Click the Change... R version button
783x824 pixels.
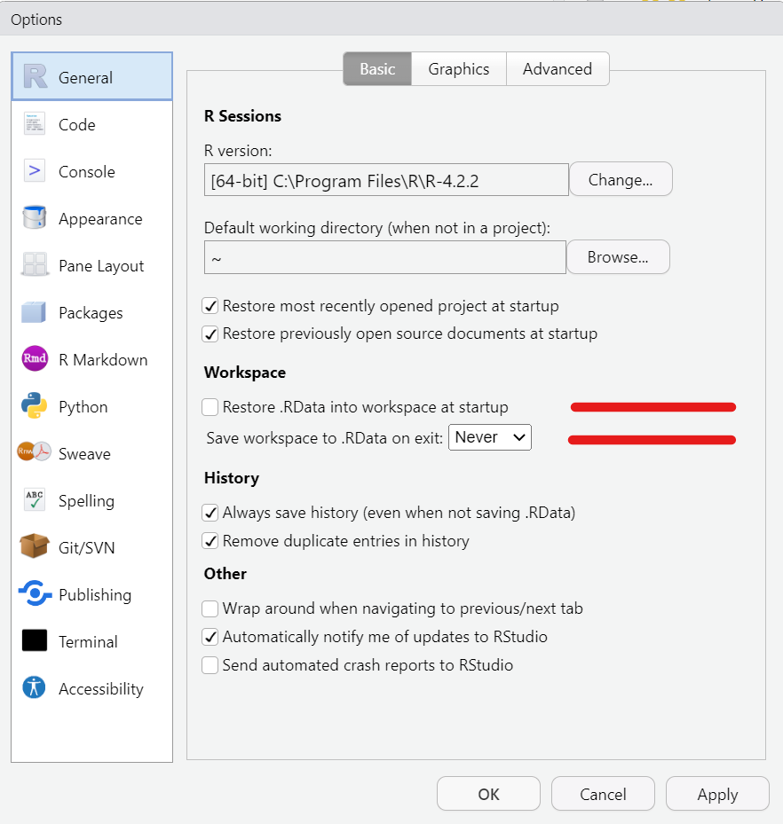(x=620, y=180)
